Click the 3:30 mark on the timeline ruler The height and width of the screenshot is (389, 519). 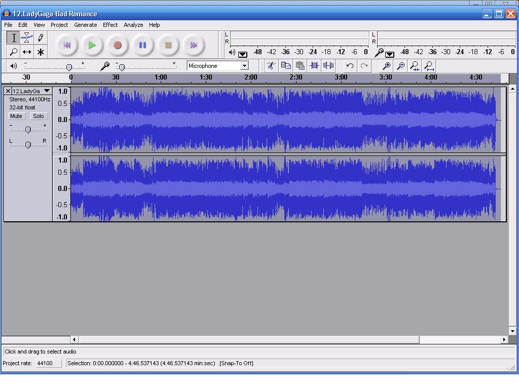click(386, 77)
